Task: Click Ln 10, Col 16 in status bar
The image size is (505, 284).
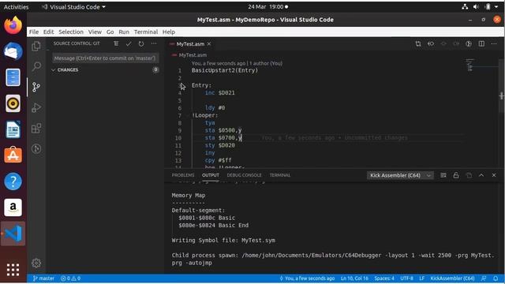Action: tap(354, 278)
